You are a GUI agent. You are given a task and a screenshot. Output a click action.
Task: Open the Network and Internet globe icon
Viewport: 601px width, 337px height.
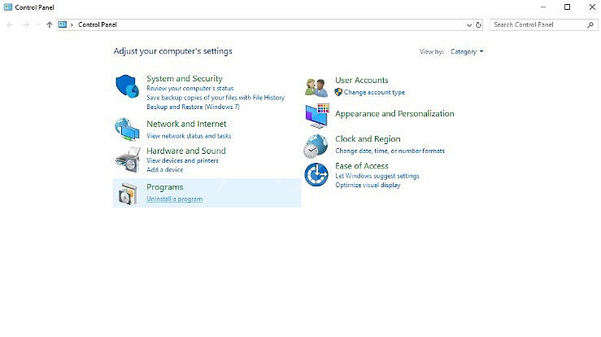click(127, 129)
